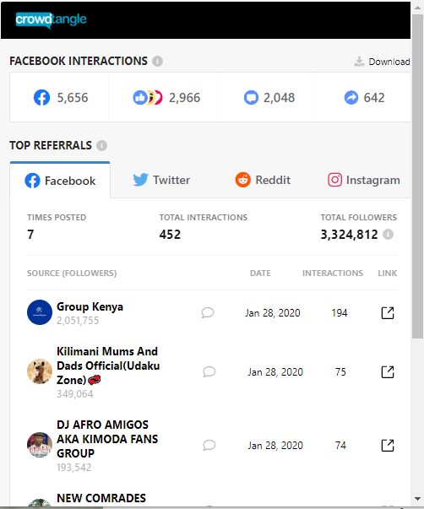The height and width of the screenshot is (509, 424).
Task: Select the Facebook referrals tab
Action: pyautogui.click(x=60, y=181)
